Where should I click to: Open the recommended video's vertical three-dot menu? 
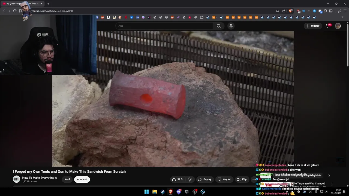[332, 184]
